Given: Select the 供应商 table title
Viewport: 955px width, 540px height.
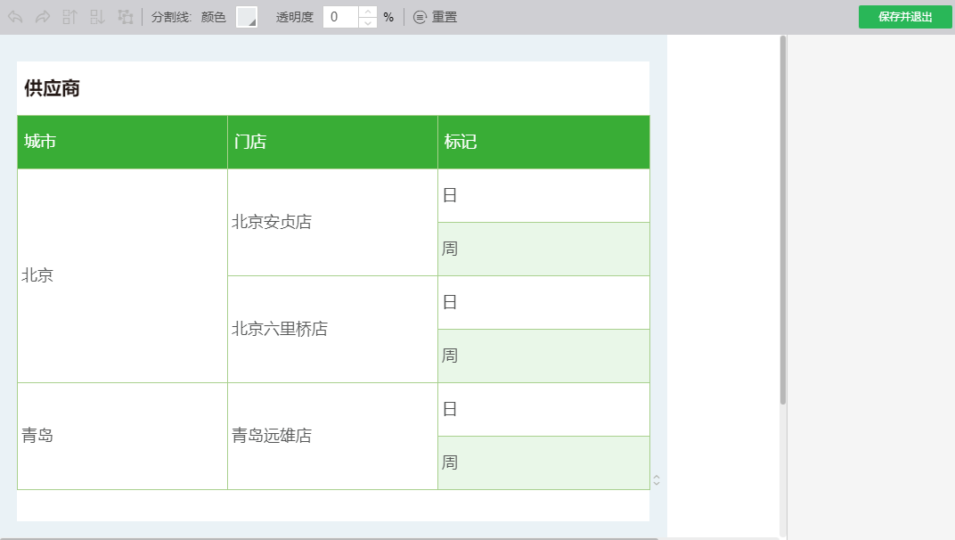Looking at the screenshot, I should click(52, 88).
